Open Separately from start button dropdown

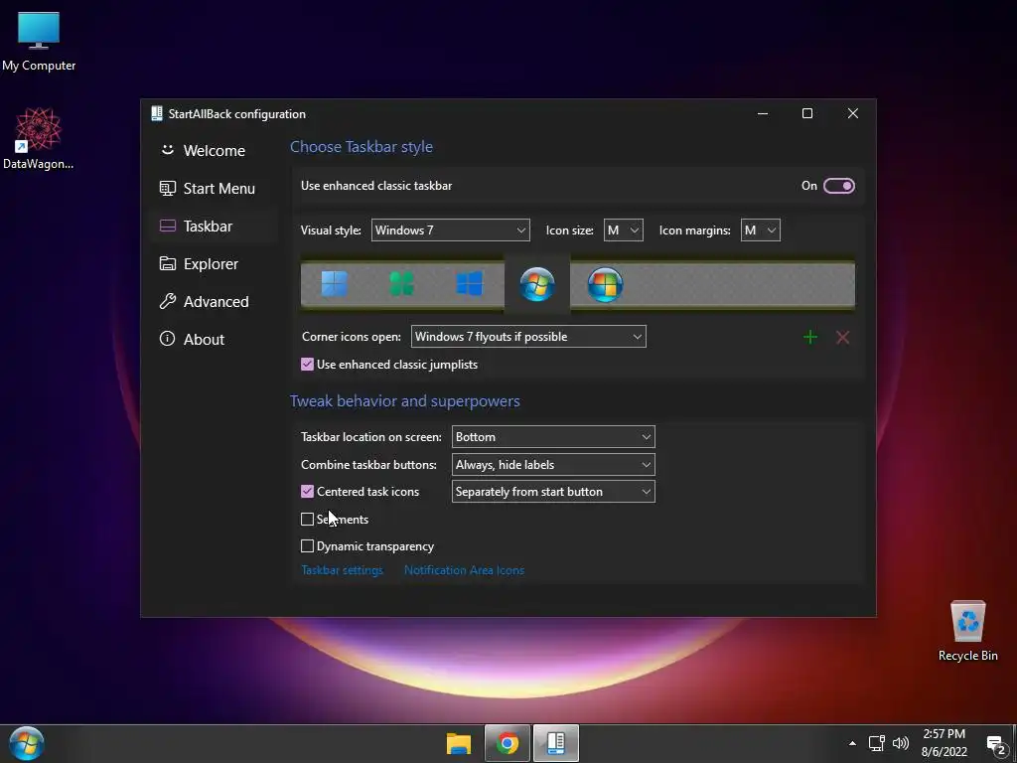(x=553, y=492)
